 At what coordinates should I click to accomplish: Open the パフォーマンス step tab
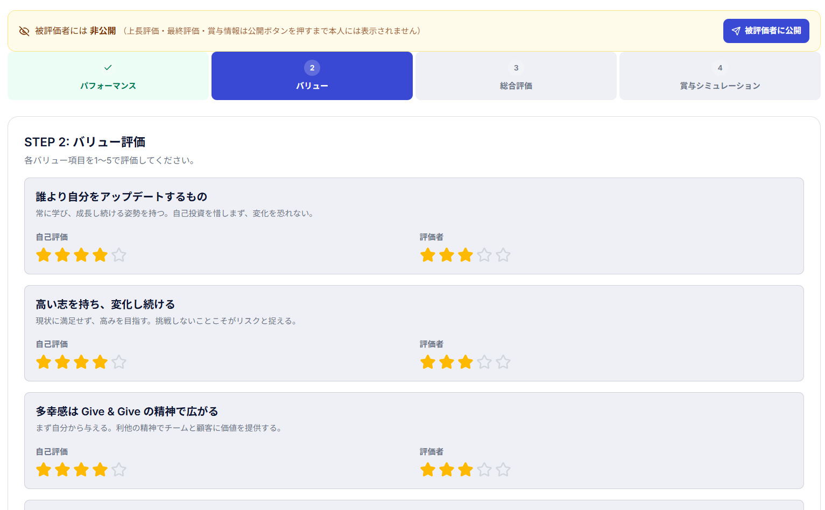(108, 76)
